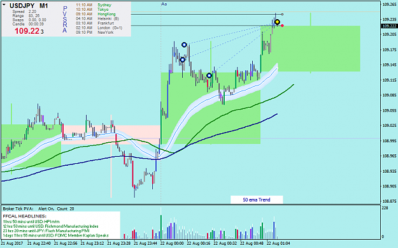Click the 21 Aug 23:12 time label

click(x=92, y=244)
